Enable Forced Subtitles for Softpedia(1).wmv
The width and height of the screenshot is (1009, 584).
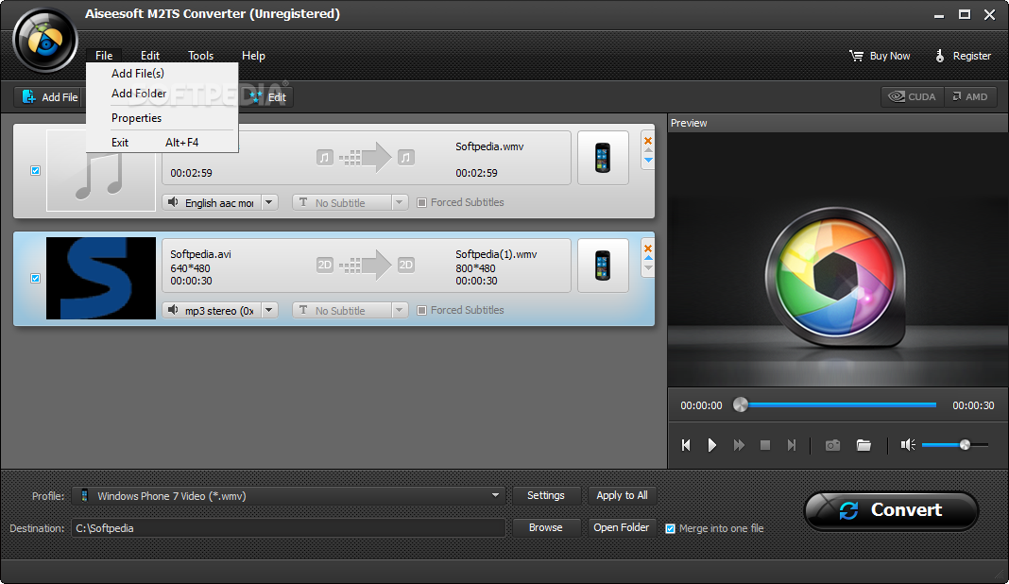[421, 310]
